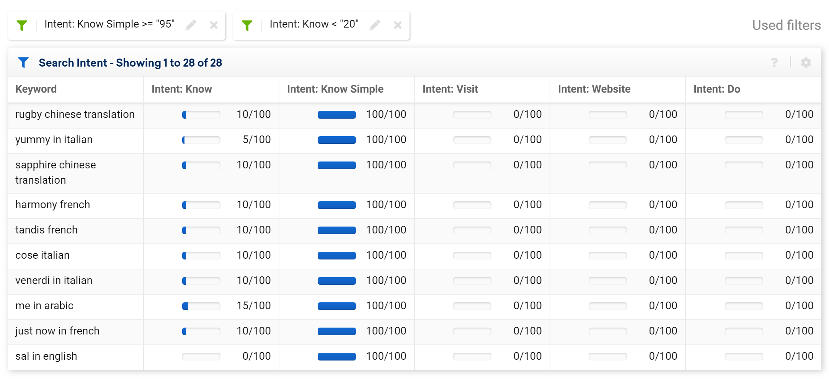Click the Intent: Know Simple >= "95" filter label
This screenshot has width=829, height=385.
point(109,24)
